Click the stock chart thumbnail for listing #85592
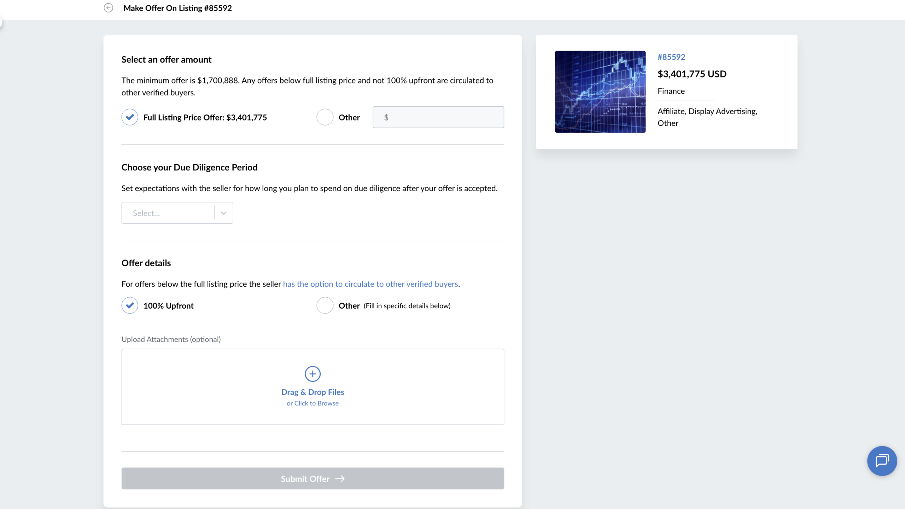This screenshot has height=509, width=905. click(x=600, y=92)
